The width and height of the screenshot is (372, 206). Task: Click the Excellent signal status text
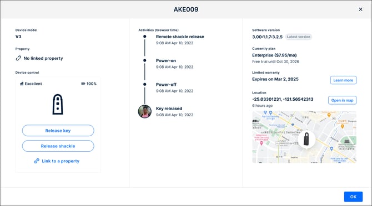(x=33, y=84)
